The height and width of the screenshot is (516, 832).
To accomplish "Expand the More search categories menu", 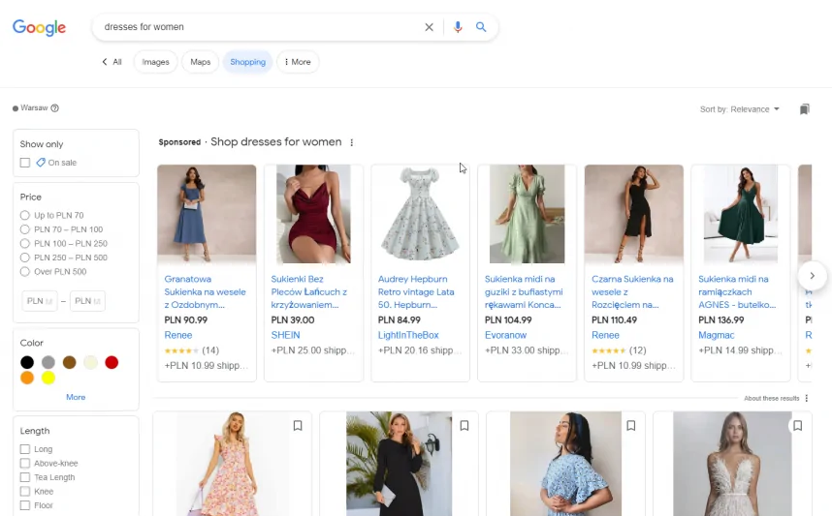I will pos(298,62).
